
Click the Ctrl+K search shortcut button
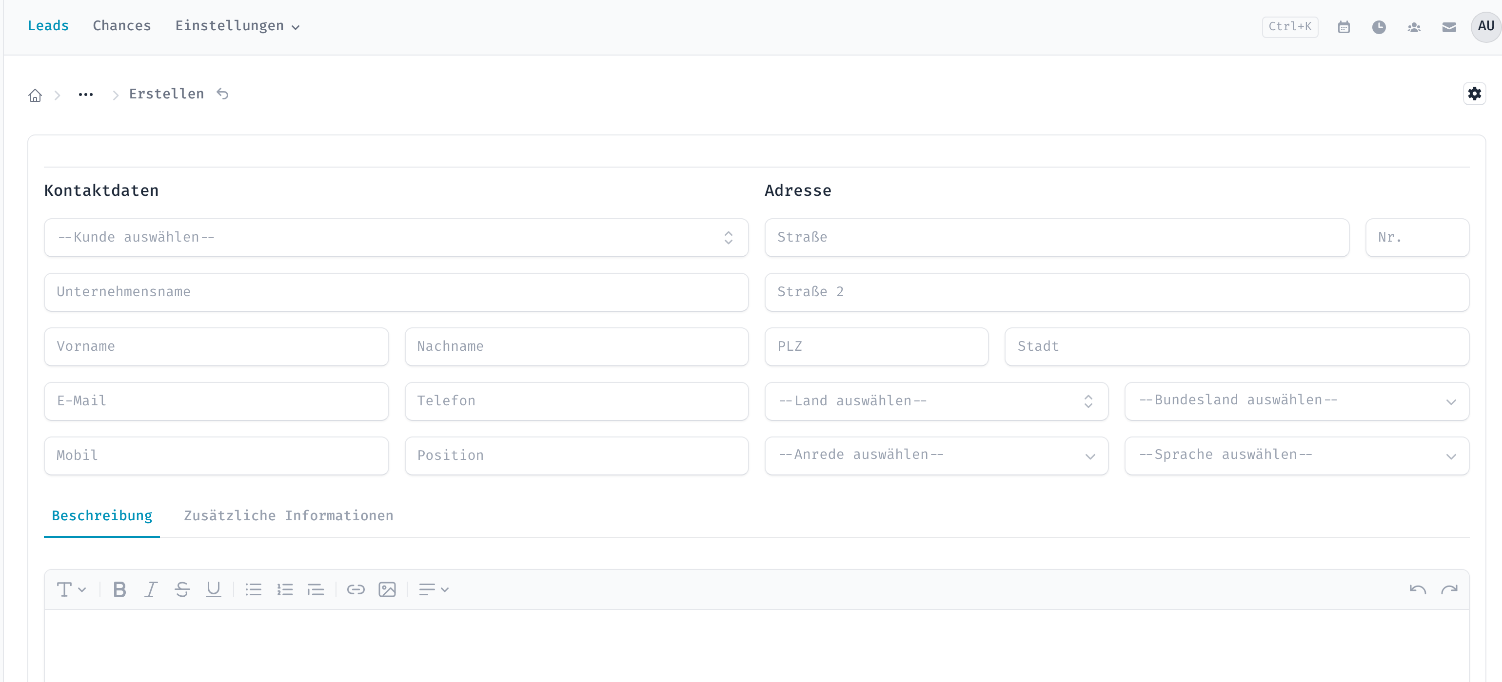tap(1290, 27)
